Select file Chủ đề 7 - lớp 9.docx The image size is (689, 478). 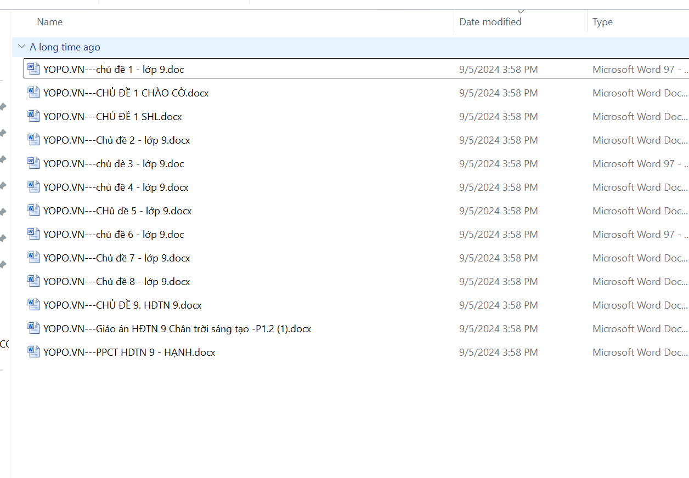[x=116, y=258]
